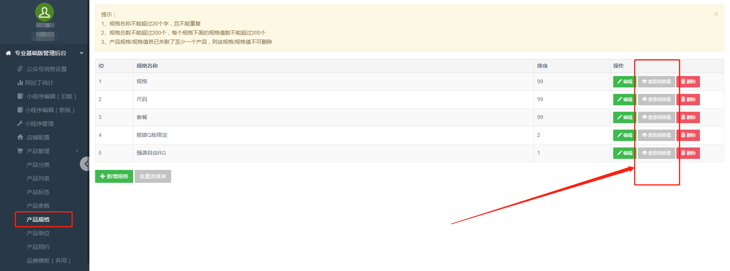Go to 小程序管理 wrench item
The image size is (730, 271).
point(39,124)
